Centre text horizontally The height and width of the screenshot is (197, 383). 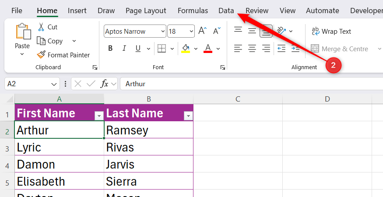point(252,49)
